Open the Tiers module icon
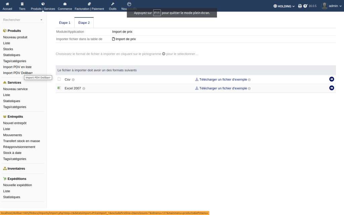 pos(22,4)
